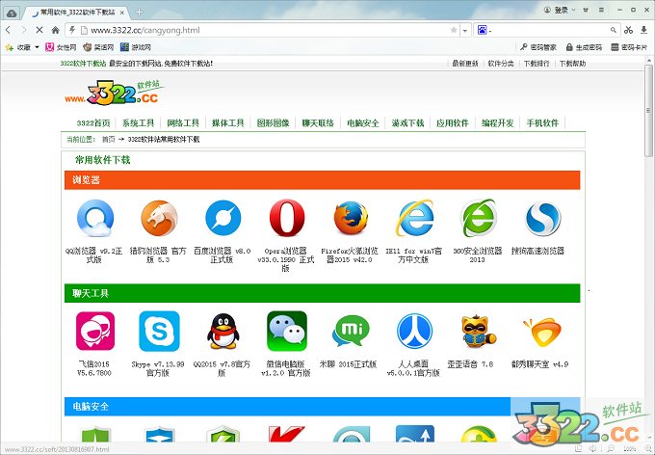The height and width of the screenshot is (455, 655).
Task: Open the 聊天联络 nav tab
Action: [318, 123]
